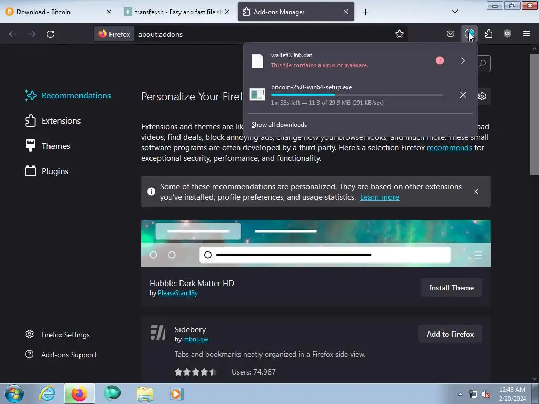Open a new tab with plus button
This screenshot has width=539, height=404.
[x=365, y=12]
